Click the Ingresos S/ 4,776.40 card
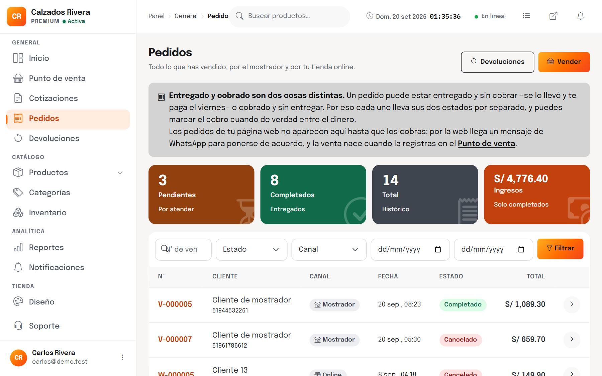 coord(537,195)
